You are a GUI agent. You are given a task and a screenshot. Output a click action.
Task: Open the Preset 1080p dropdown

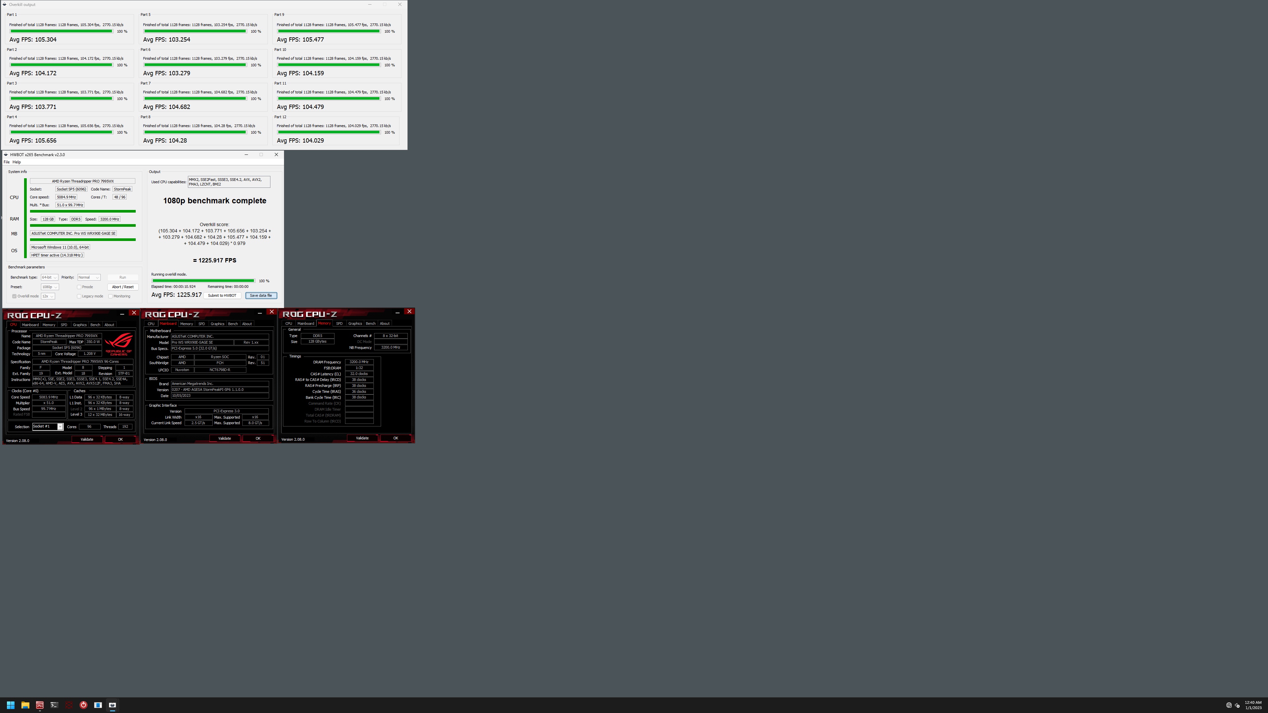click(50, 287)
